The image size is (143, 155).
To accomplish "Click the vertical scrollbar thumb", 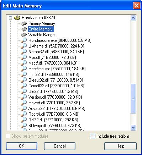I will pyautogui.click(x=133, y=99).
